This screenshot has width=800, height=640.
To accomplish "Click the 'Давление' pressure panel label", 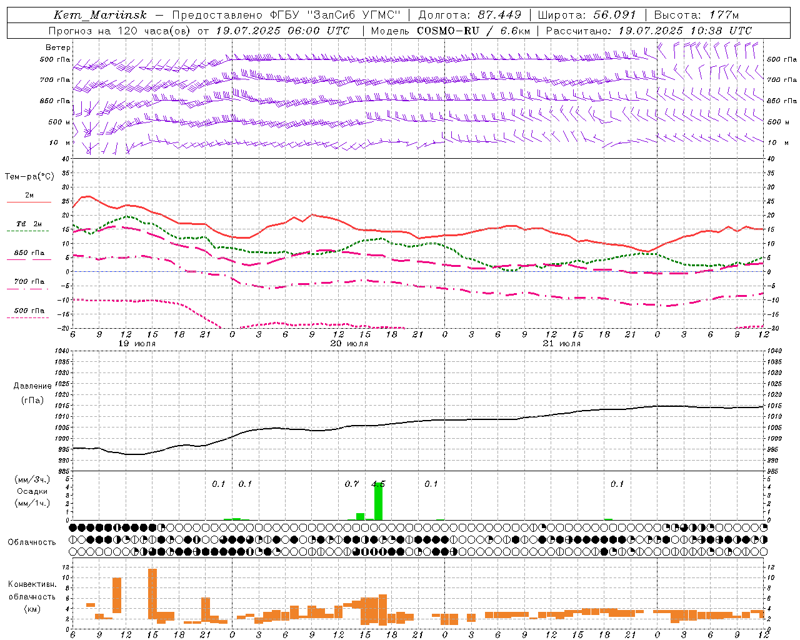I will 32,386.
